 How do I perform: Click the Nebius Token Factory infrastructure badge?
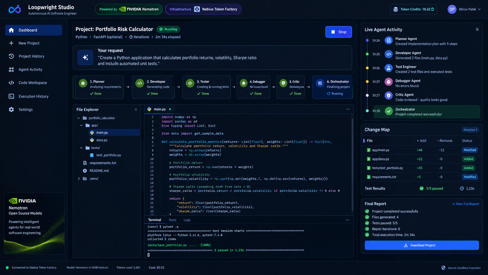pyautogui.click(x=203, y=9)
